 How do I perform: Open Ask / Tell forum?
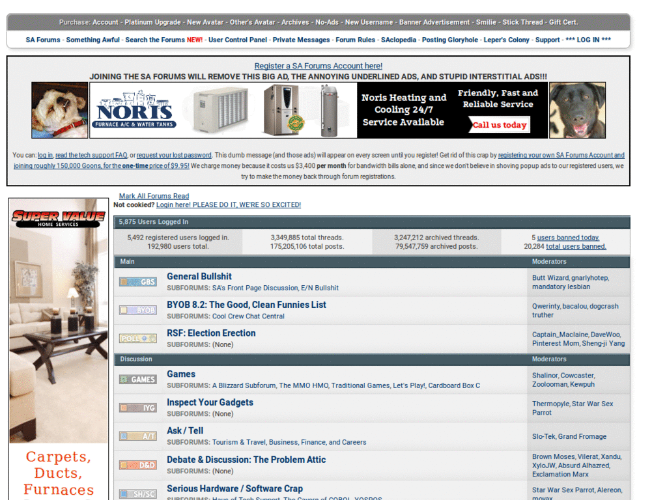pos(185,431)
